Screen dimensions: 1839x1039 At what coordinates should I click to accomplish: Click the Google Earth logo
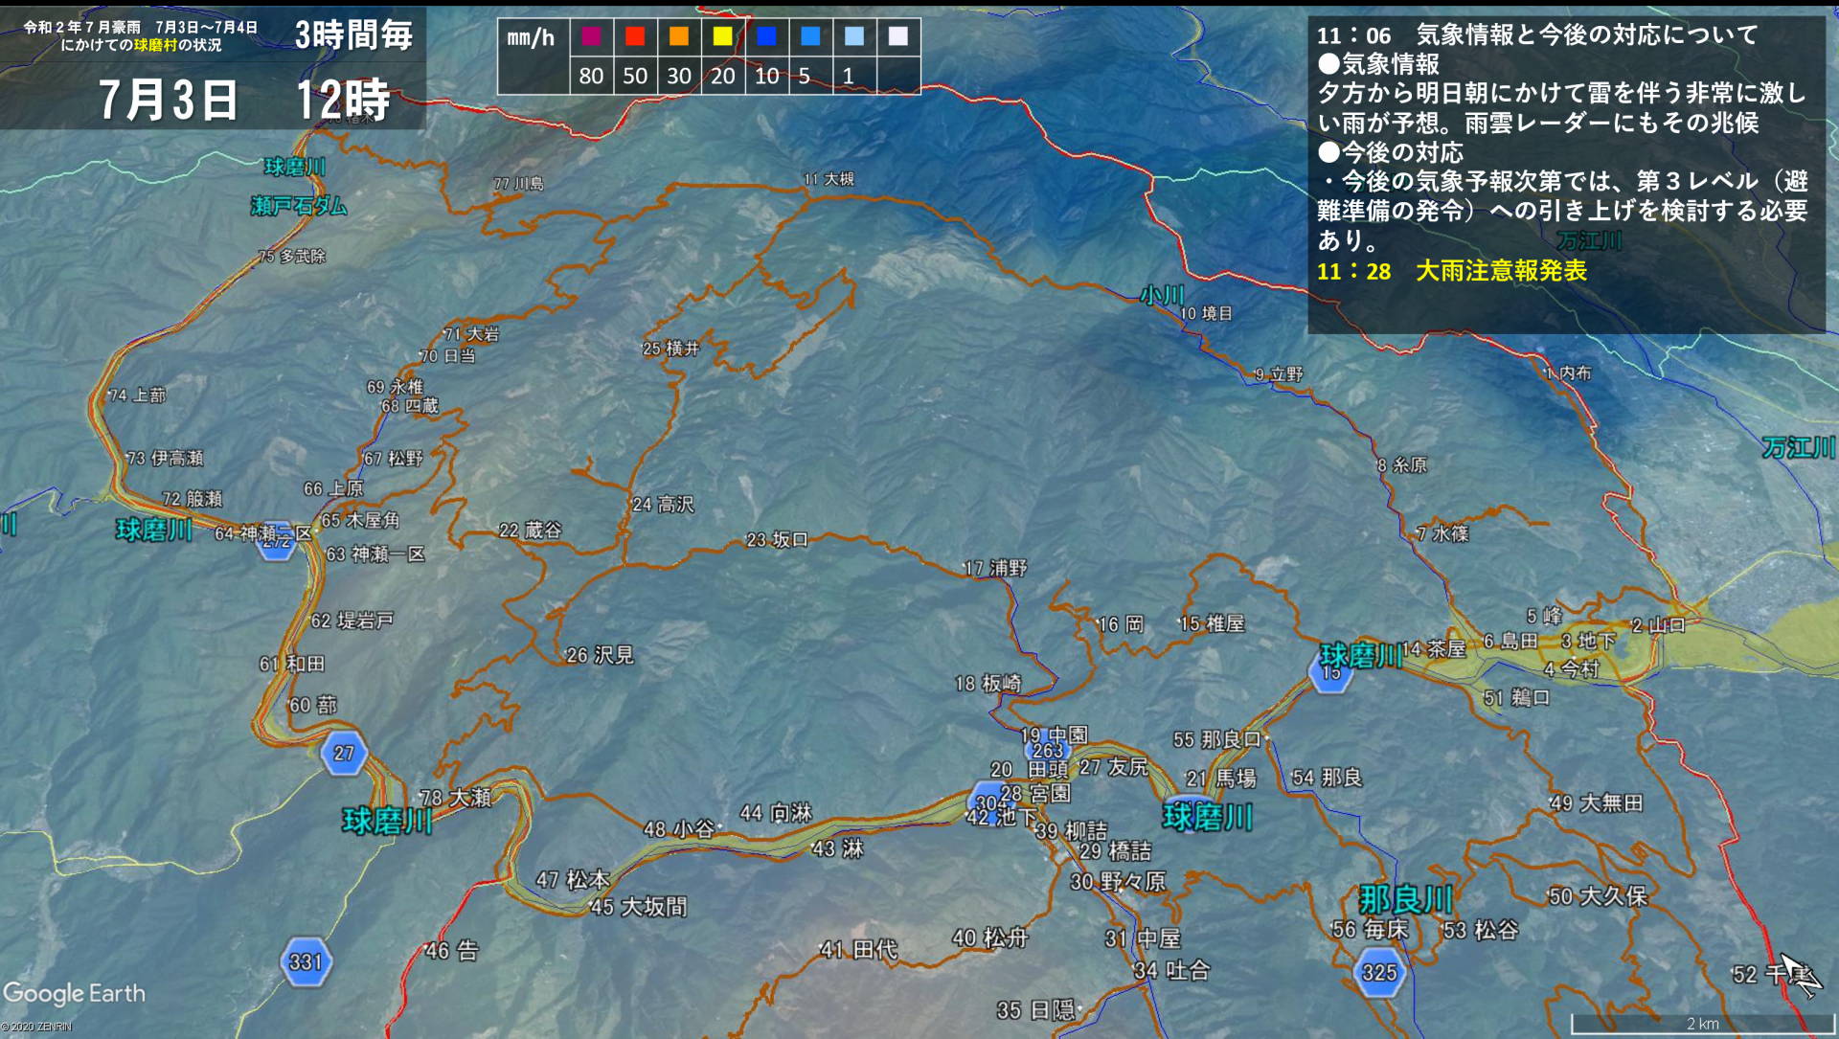(x=74, y=993)
